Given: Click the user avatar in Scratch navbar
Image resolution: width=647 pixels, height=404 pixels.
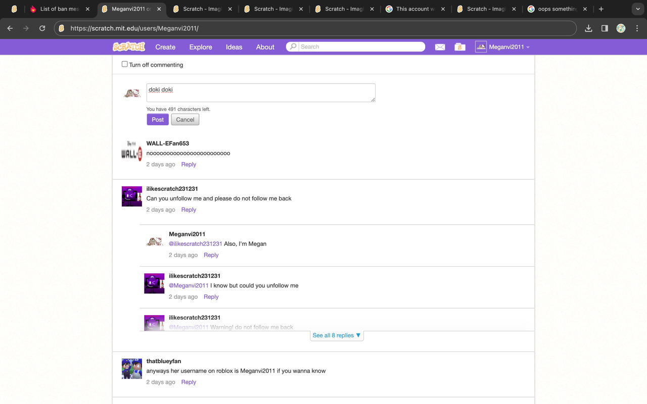Looking at the screenshot, I should pos(481,47).
